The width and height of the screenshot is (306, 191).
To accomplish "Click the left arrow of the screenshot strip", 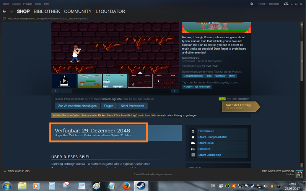I will (x=55, y=91).
